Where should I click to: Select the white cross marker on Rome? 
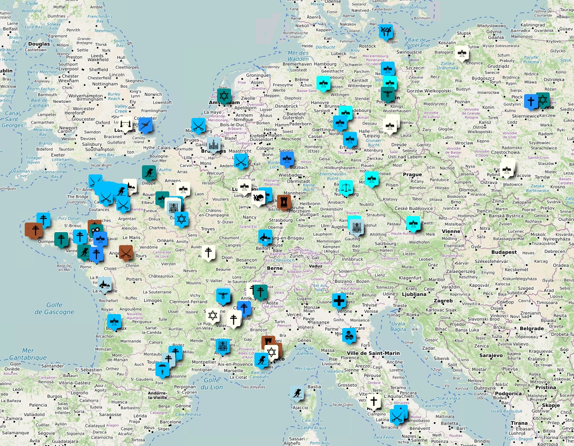374,401
